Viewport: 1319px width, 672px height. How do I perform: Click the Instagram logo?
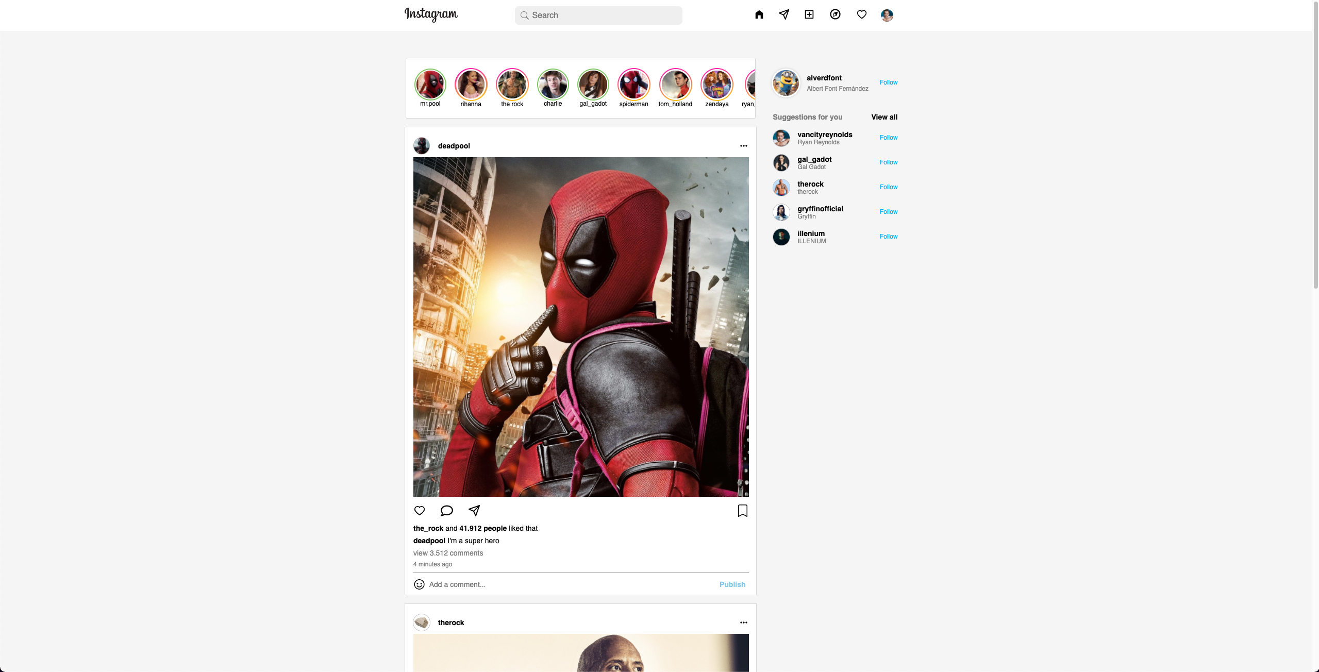pyautogui.click(x=431, y=14)
